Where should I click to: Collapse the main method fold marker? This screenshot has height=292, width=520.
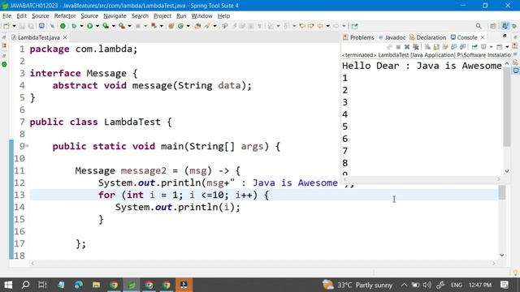[x=27, y=146]
